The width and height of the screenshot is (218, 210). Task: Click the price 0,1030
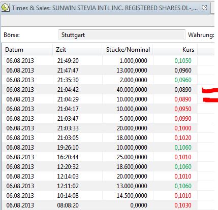point(183,205)
